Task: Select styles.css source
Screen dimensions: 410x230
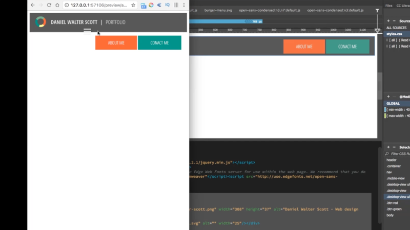Action: tap(394, 34)
